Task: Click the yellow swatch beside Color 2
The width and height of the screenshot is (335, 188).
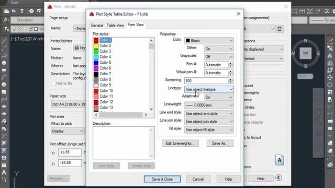Action: [x=96, y=46]
